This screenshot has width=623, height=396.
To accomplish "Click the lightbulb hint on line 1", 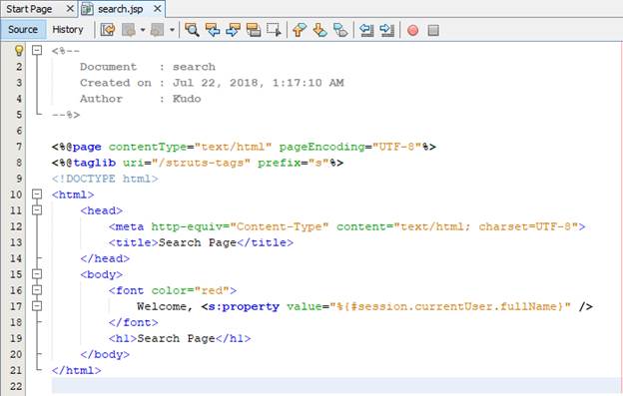I will pyautogui.click(x=19, y=51).
